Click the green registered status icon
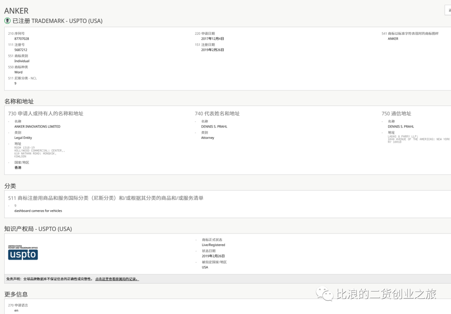Screen dimensions: 451x314 pos(8,21)
